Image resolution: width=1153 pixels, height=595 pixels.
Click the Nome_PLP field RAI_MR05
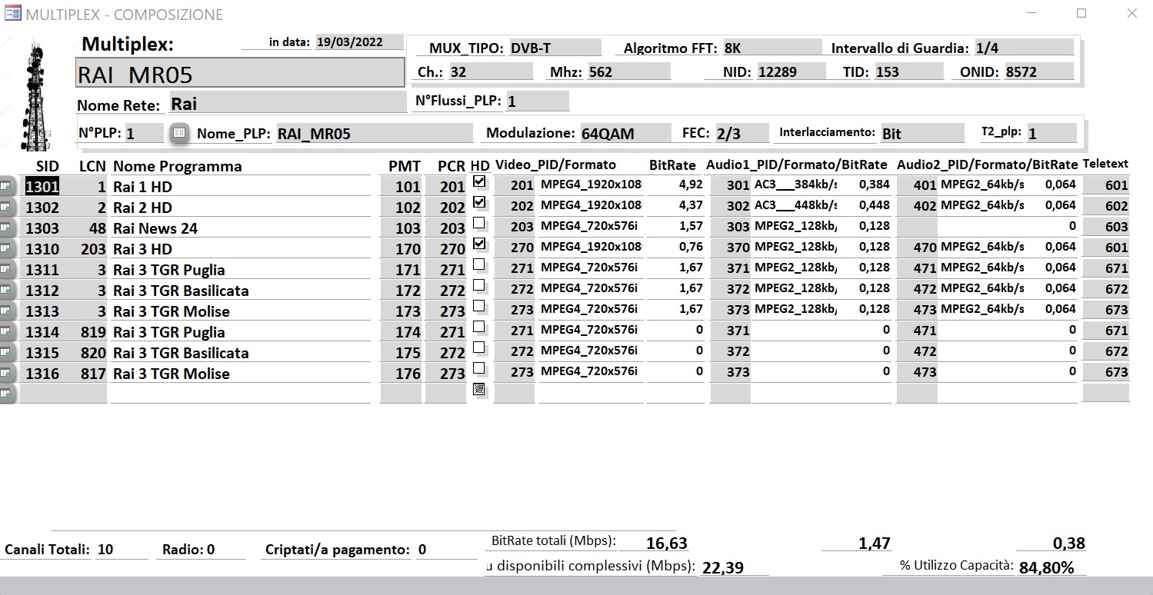tap(374, 133)
